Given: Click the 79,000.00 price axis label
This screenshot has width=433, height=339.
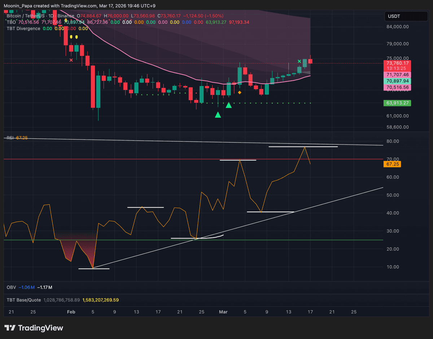Looking at the screenshot, I should [x=398, y=44].
